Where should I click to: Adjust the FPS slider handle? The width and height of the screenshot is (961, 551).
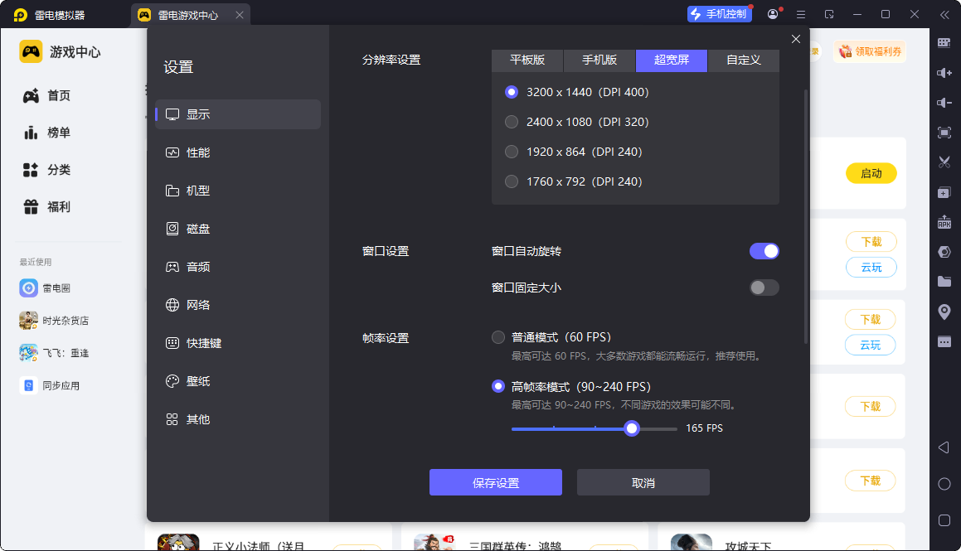pos(632,428)
